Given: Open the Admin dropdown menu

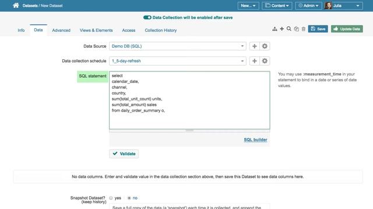Looking at the screenshot, I should pyautogui.click(x=308, y=6).
